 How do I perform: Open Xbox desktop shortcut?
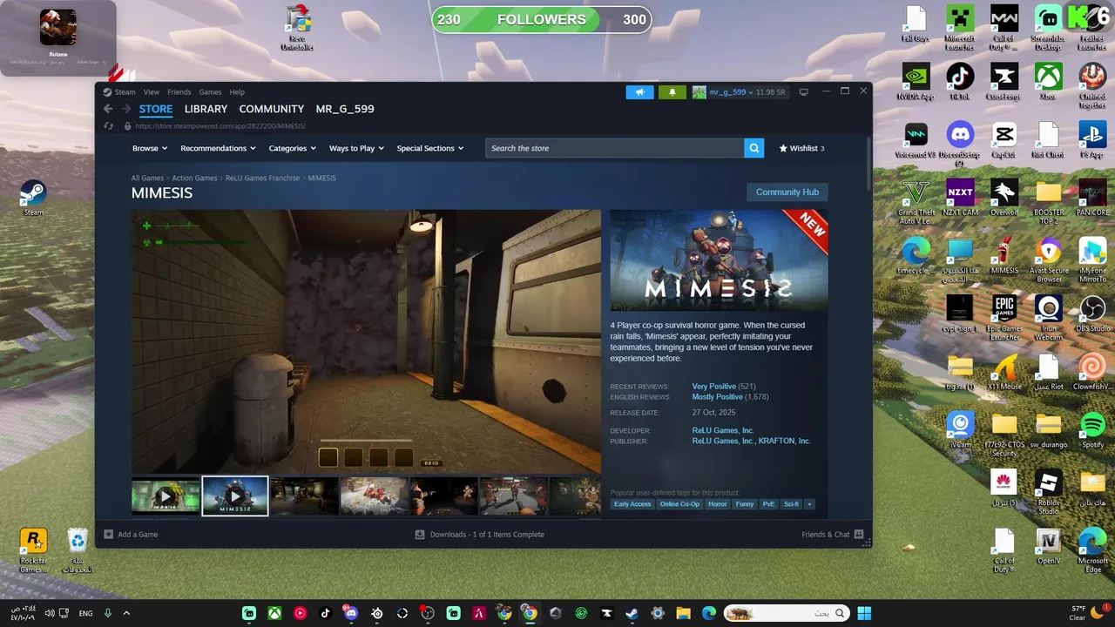pyautogui.click(x=1048, y=82)
